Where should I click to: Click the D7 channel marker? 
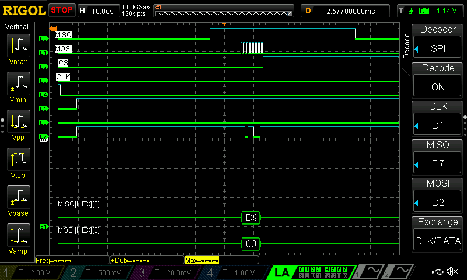(x=43, y=136)
